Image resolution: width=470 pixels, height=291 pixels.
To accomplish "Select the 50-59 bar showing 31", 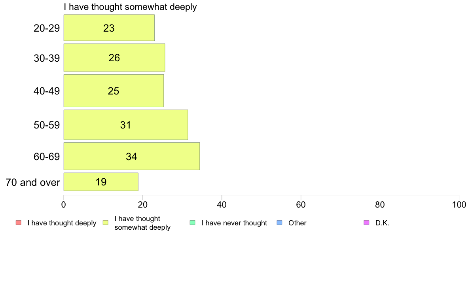I will coord(125,125).
